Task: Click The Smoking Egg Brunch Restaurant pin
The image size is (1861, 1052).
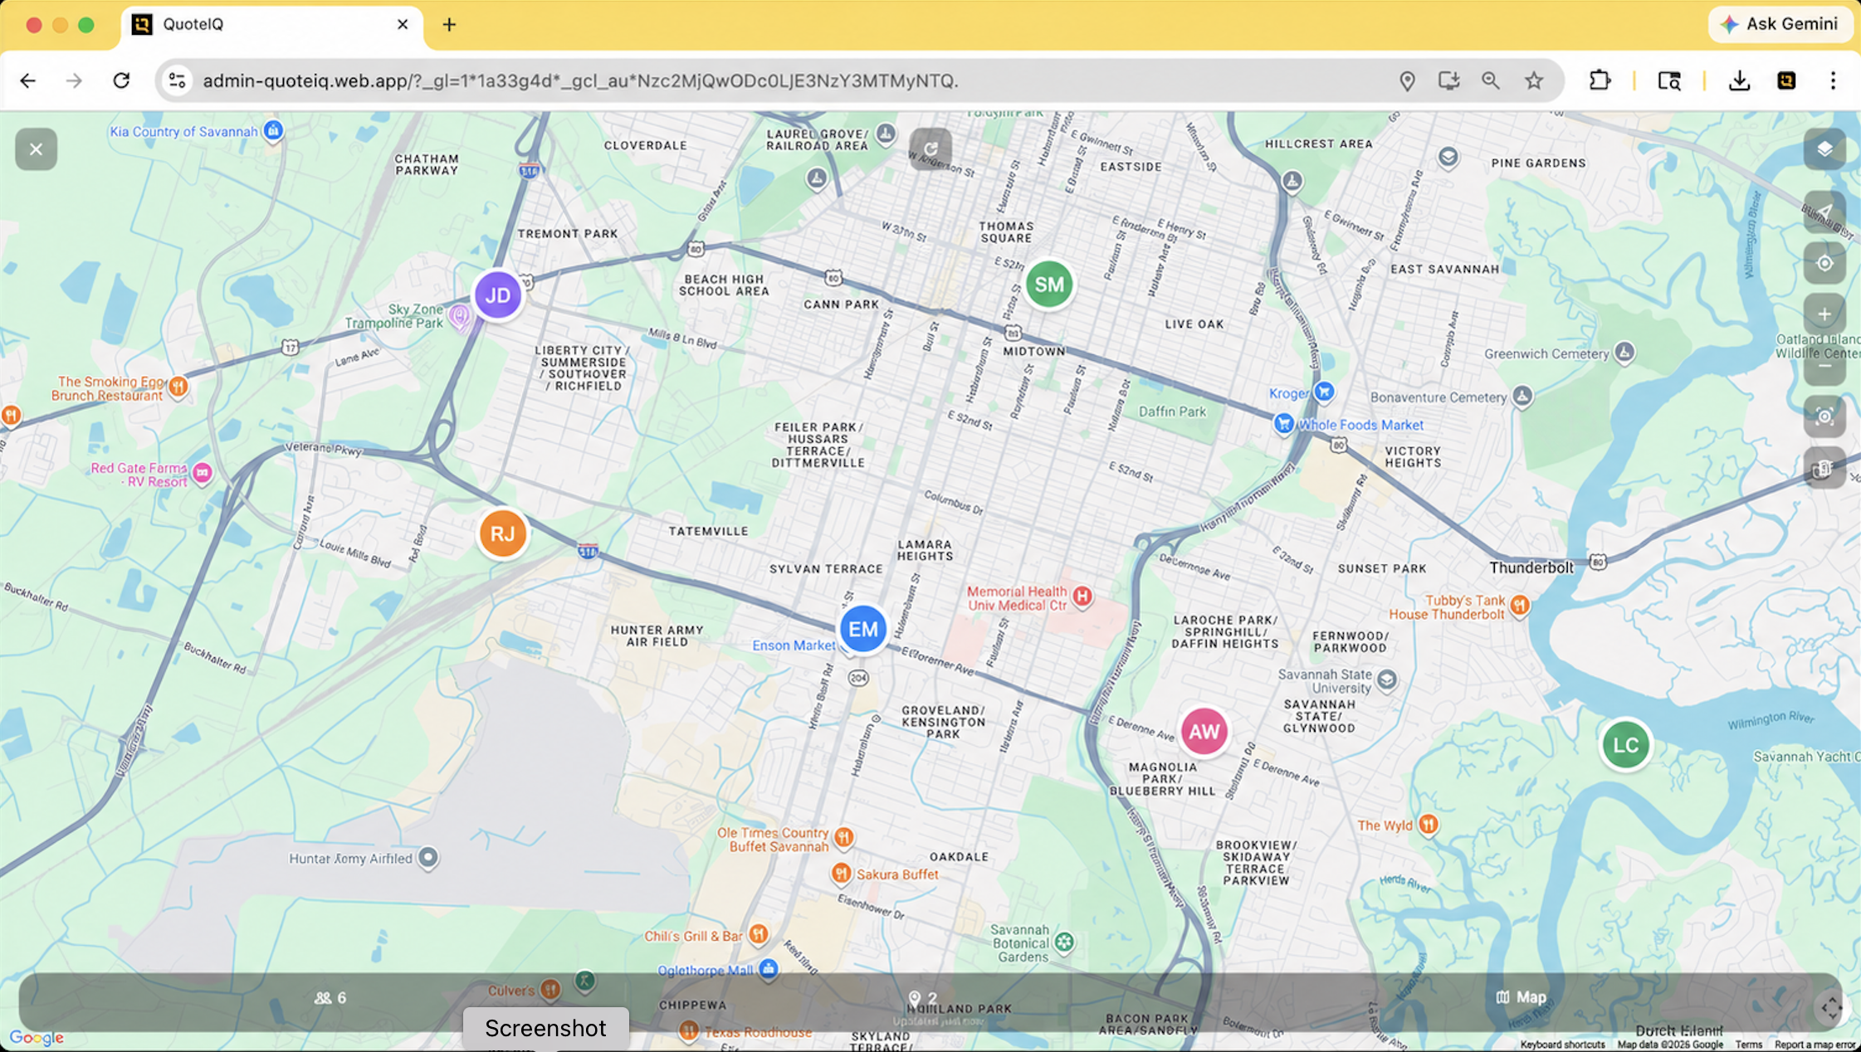Action: [x=178, y=386]
